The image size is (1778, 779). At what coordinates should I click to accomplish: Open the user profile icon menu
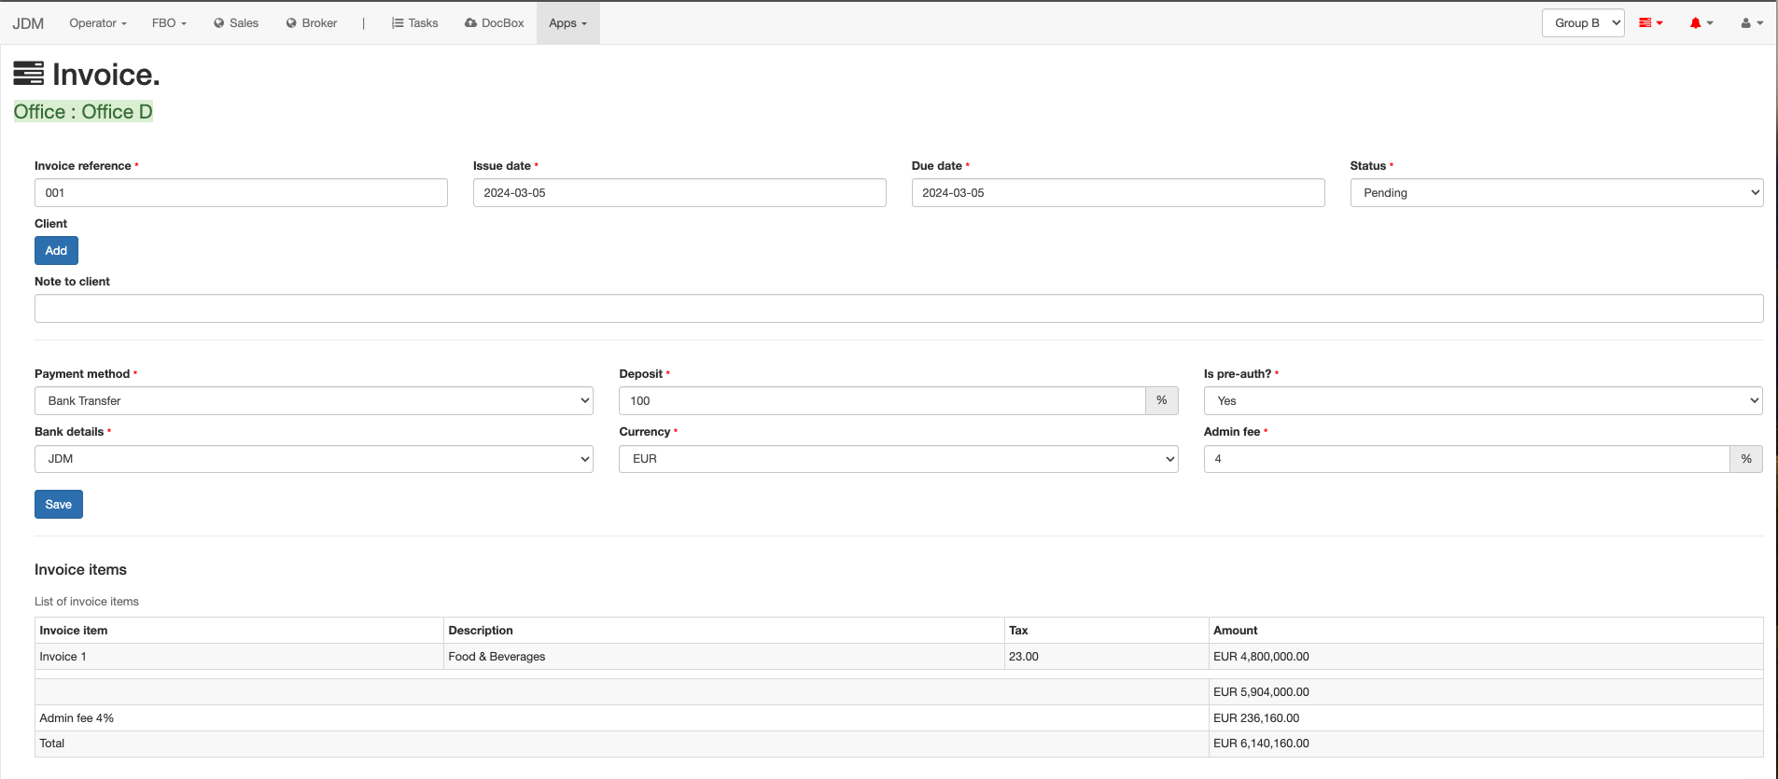point(1746,23)
